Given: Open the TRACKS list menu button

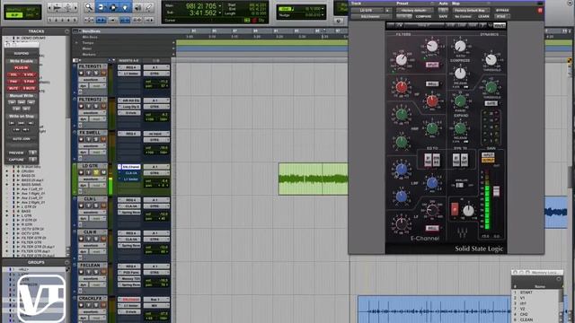Looking at the screenshot, I should 66,31.
